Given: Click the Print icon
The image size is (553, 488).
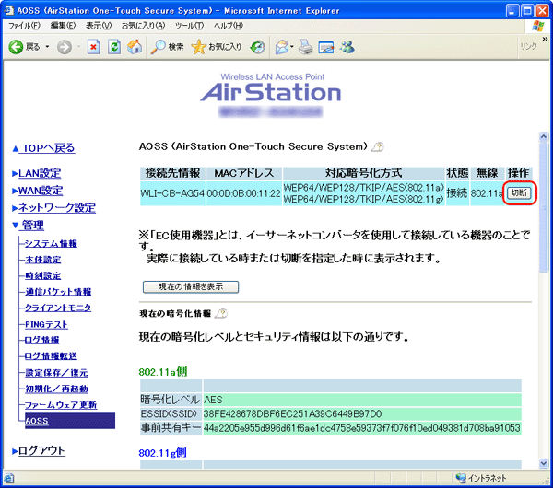Looking at the screenshot, I should [306, 47].
